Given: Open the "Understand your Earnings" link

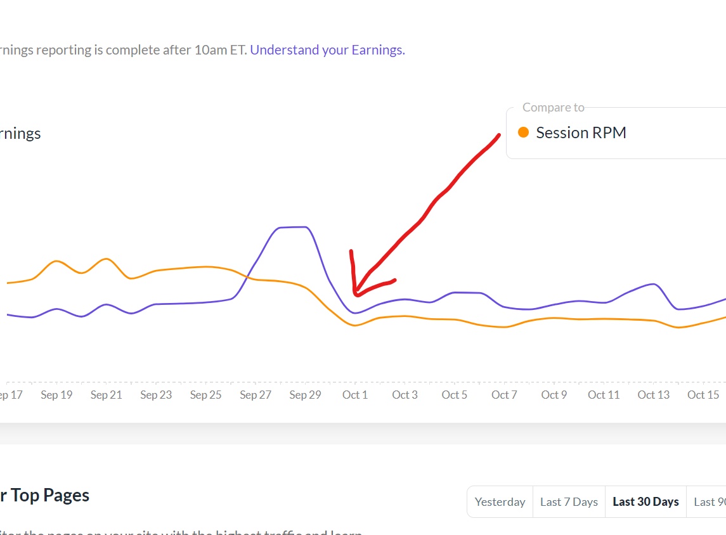Looking at the screenshot, I should pyautogui.click(x=327, y=50).
